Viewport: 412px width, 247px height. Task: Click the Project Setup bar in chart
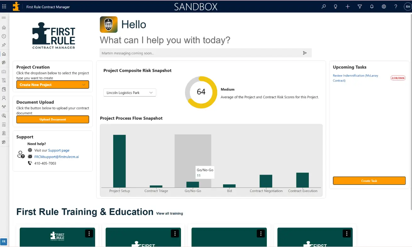[119, 161]
